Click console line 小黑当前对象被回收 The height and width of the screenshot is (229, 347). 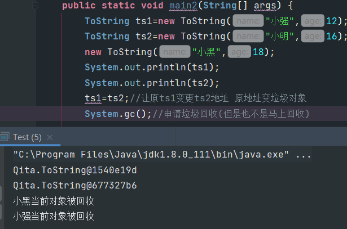click(53, 201)
